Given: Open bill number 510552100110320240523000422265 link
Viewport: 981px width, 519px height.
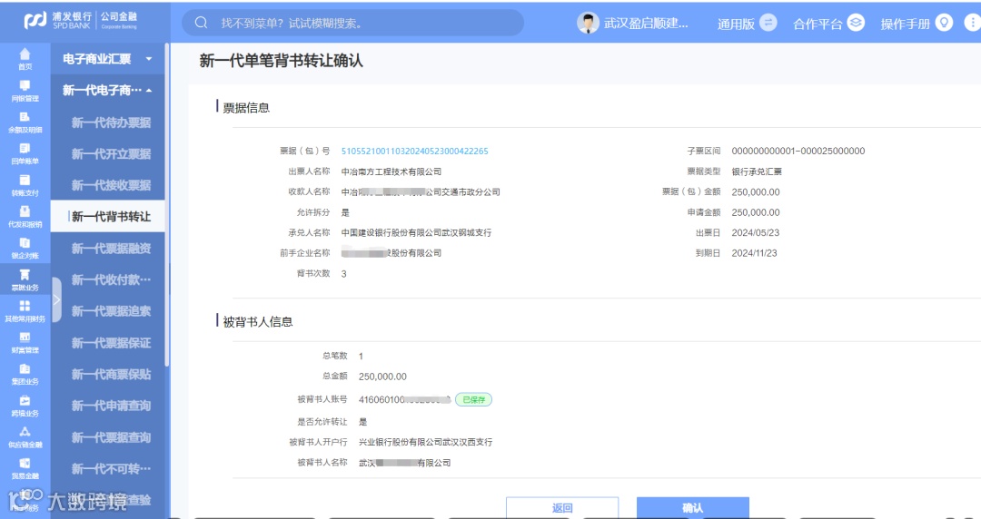Looking at the screenshot, I should coord(414,152).
